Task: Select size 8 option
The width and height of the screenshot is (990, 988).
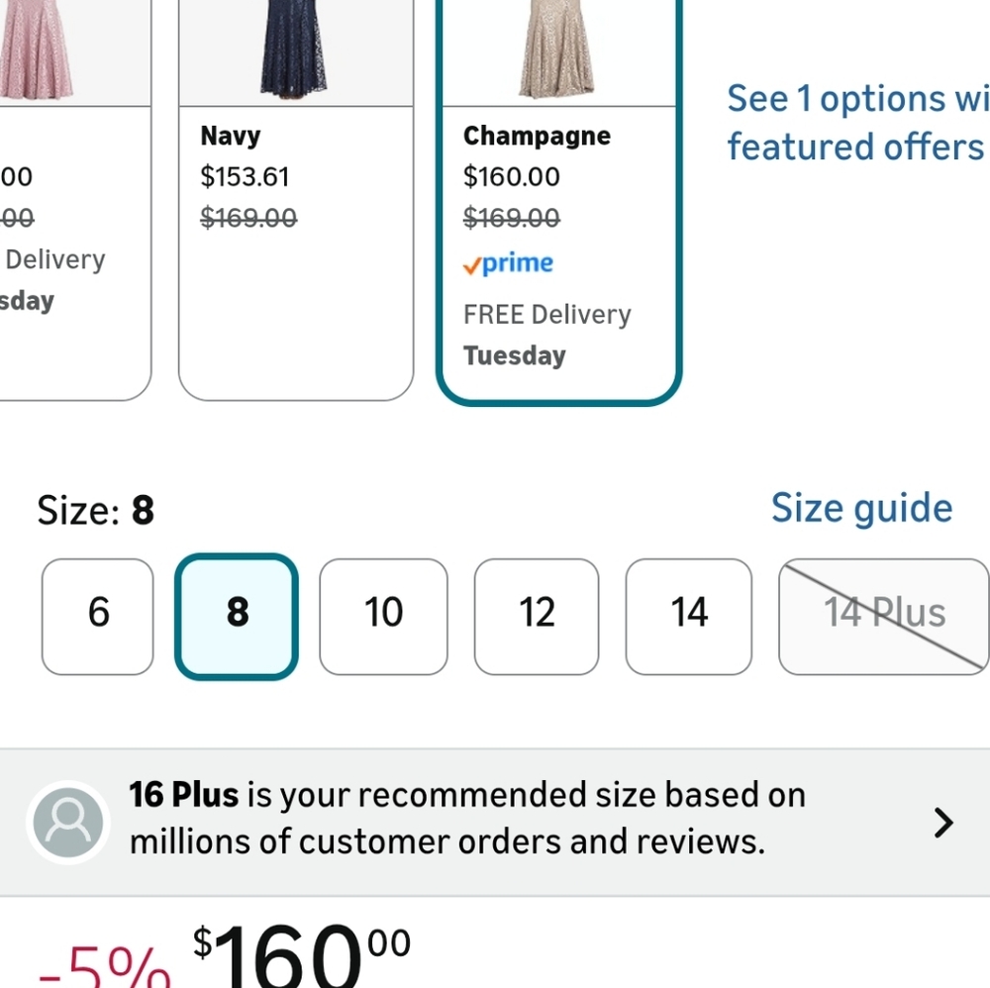Action: click(237, 617)
